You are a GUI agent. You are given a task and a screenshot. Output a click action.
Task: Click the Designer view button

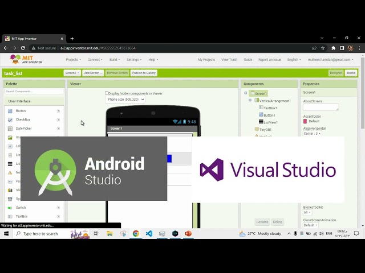[336, 73]
